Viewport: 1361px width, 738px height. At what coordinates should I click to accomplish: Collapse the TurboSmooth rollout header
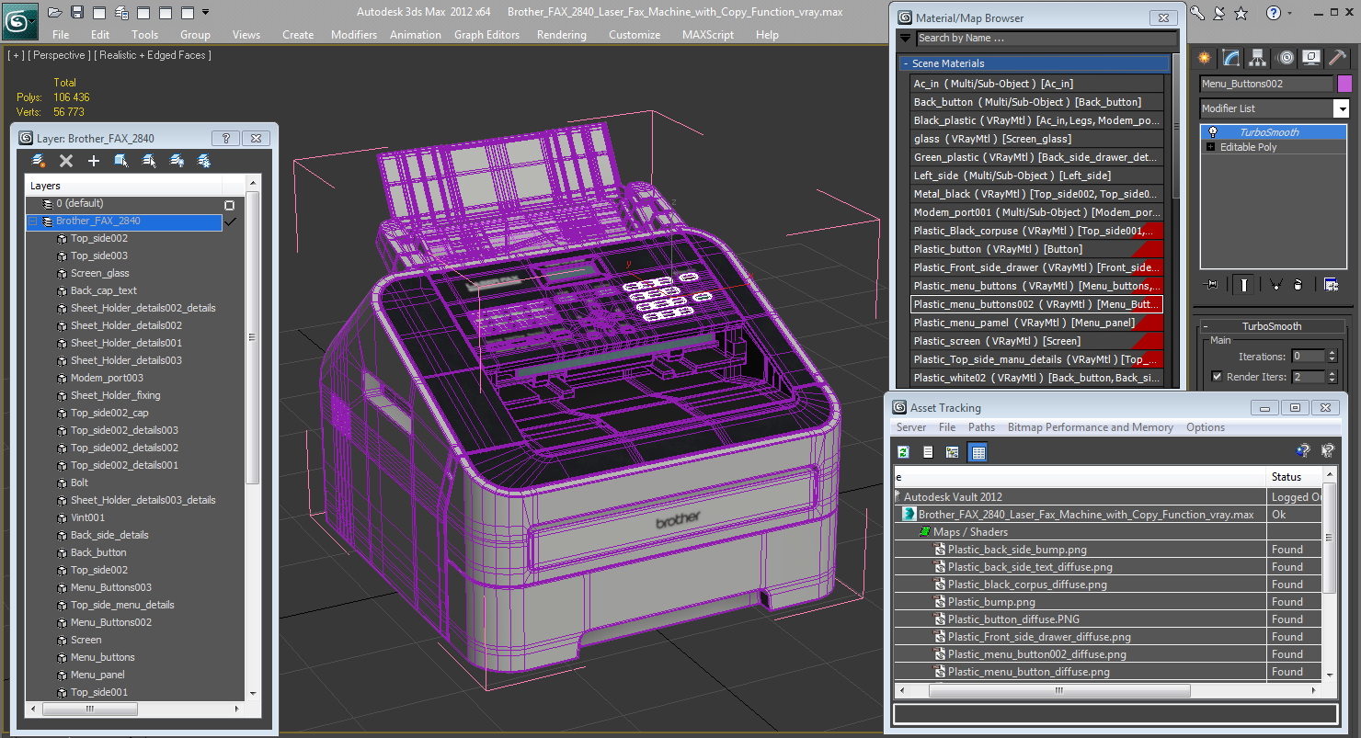1272,326
